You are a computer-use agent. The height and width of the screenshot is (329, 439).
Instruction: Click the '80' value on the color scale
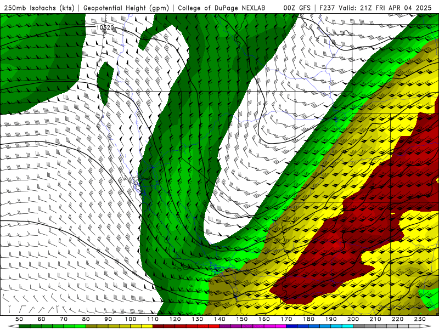click(x=86, y=319)
